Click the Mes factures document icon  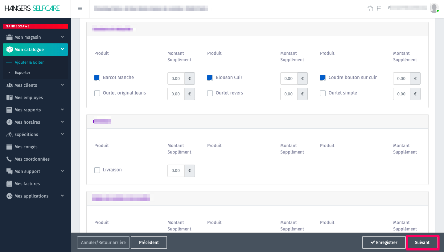[9, 184]
